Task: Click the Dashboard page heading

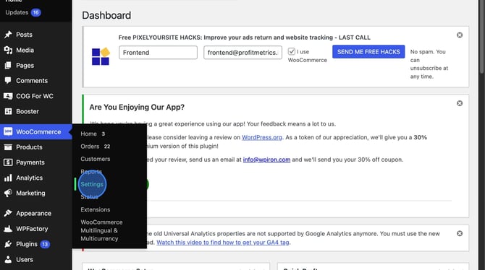Action: click(x=106, y=15)
